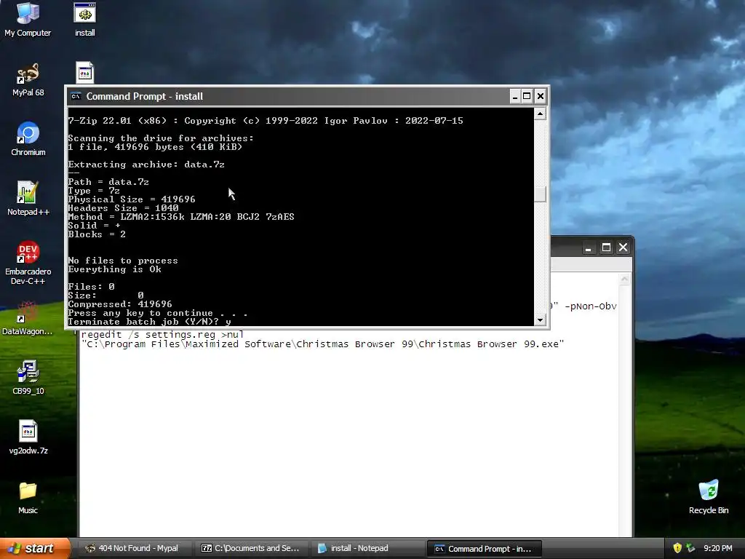The width and height of the screenshot is (745, 559).
Task: Click the Command Prompt taskbar button
Action: pyautogui.click(x=484, y=548)
